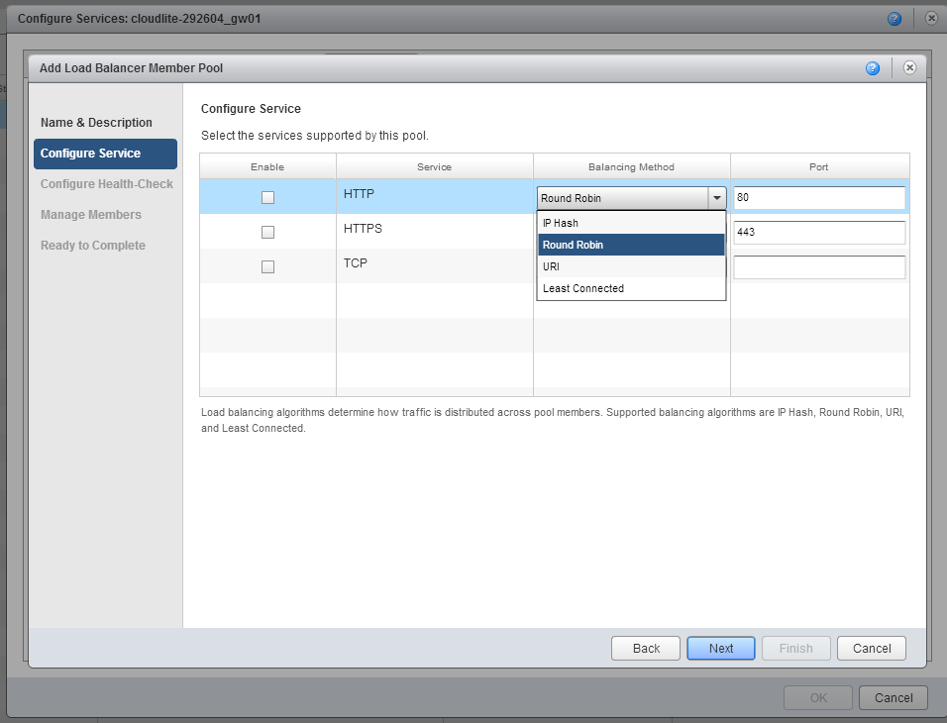This screenshot has width=947, height=723.
Task: Switch to Configure Health-Check step
Action: 106,183
